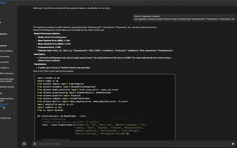
Task: Click the 'Perform Regression Analysis' user message bubble
Action: tap(184, 18)
